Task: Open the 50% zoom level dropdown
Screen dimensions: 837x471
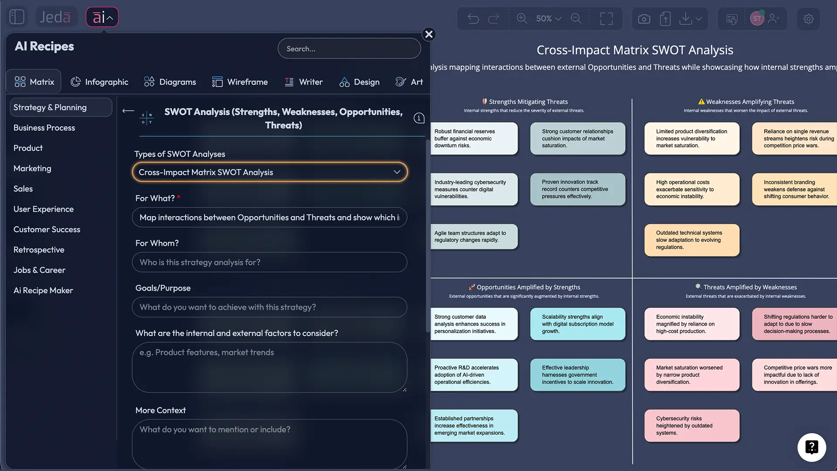Action: coord(548,19)
